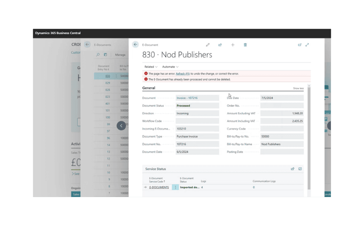
Task: Open the Related dropdown menu
Action: 151,67
